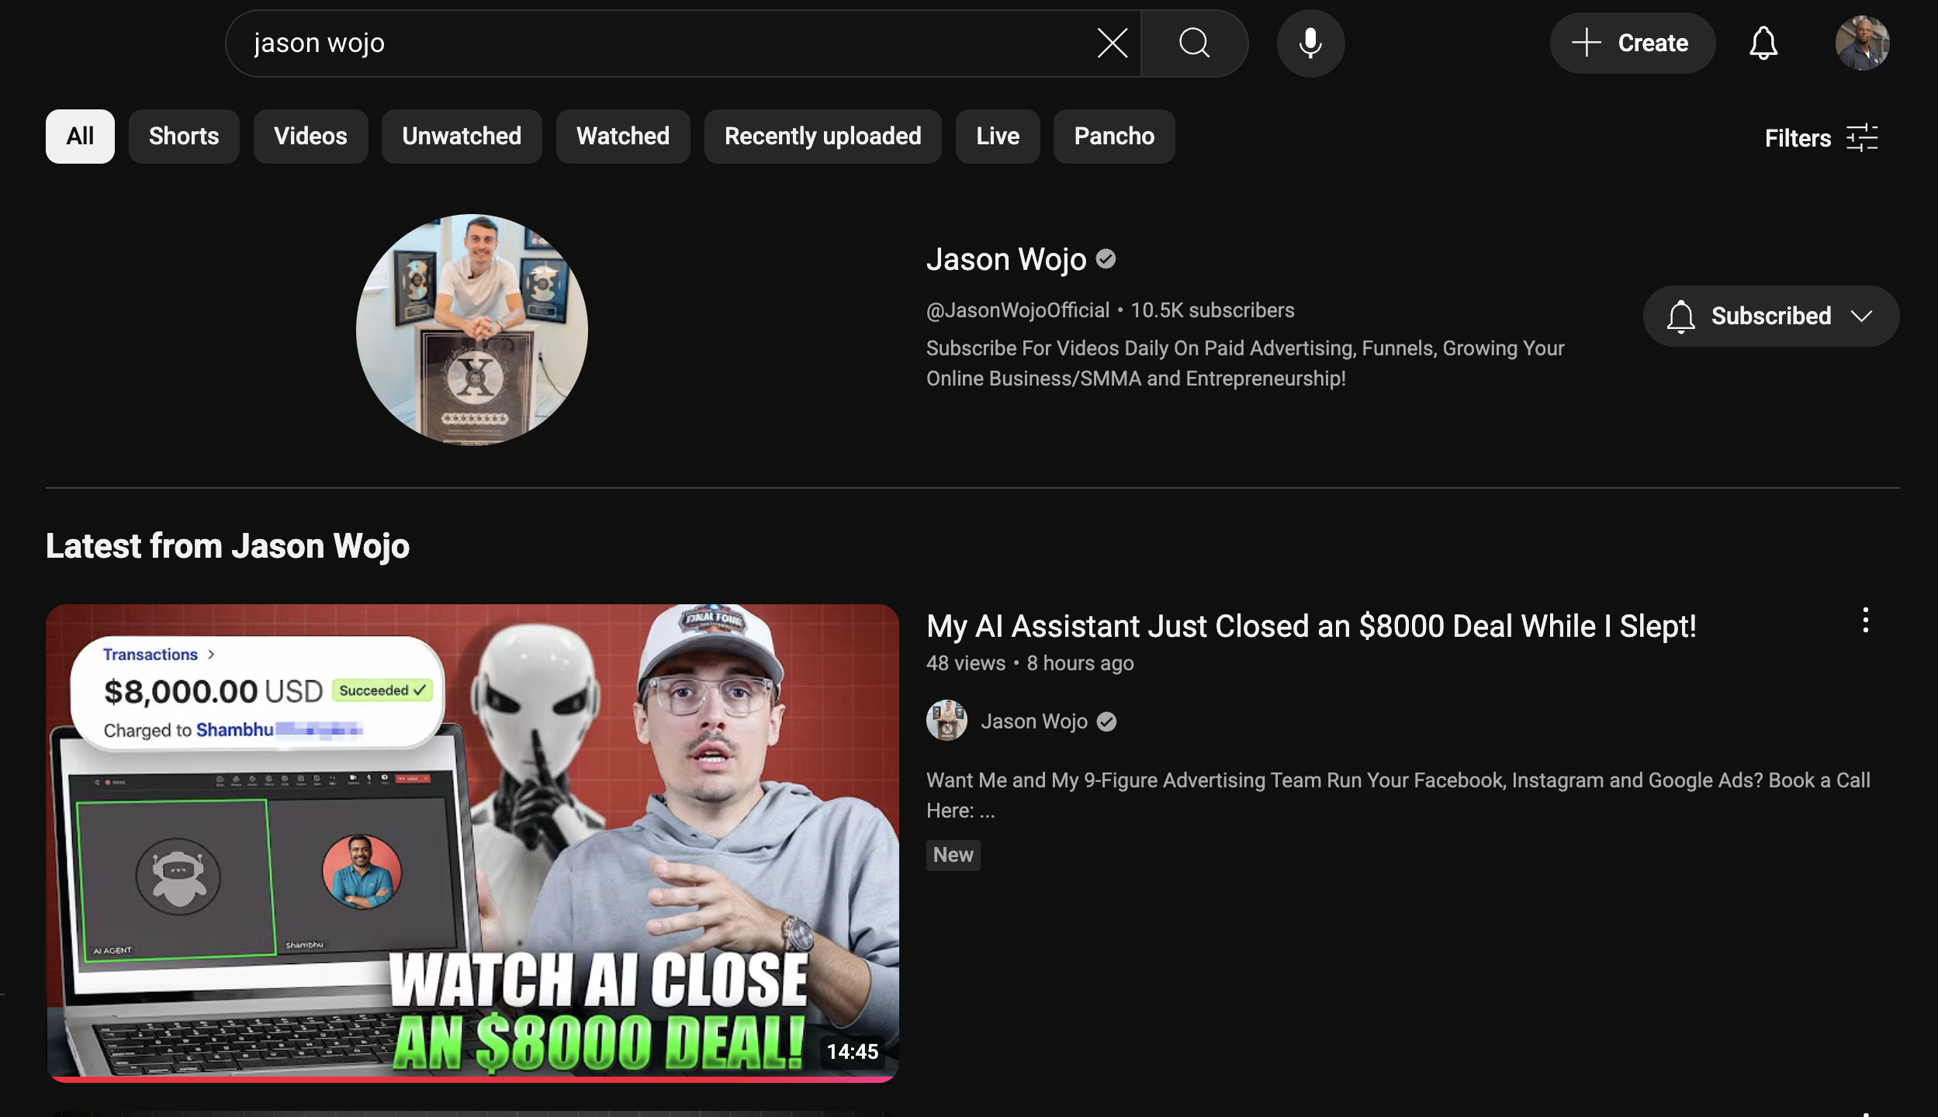The height and width of the screenshot is (1117, 1938).
Task: Click the 14:45 duration label on thumbnail
Action: [x=852, y=1052]
